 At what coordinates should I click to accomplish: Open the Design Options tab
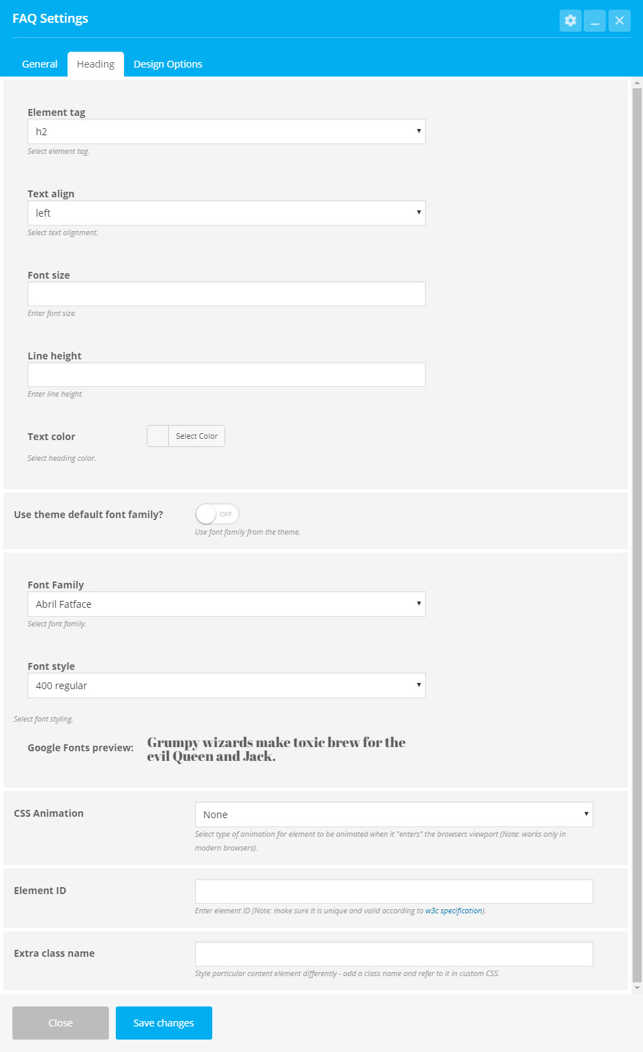coord(168,64)
